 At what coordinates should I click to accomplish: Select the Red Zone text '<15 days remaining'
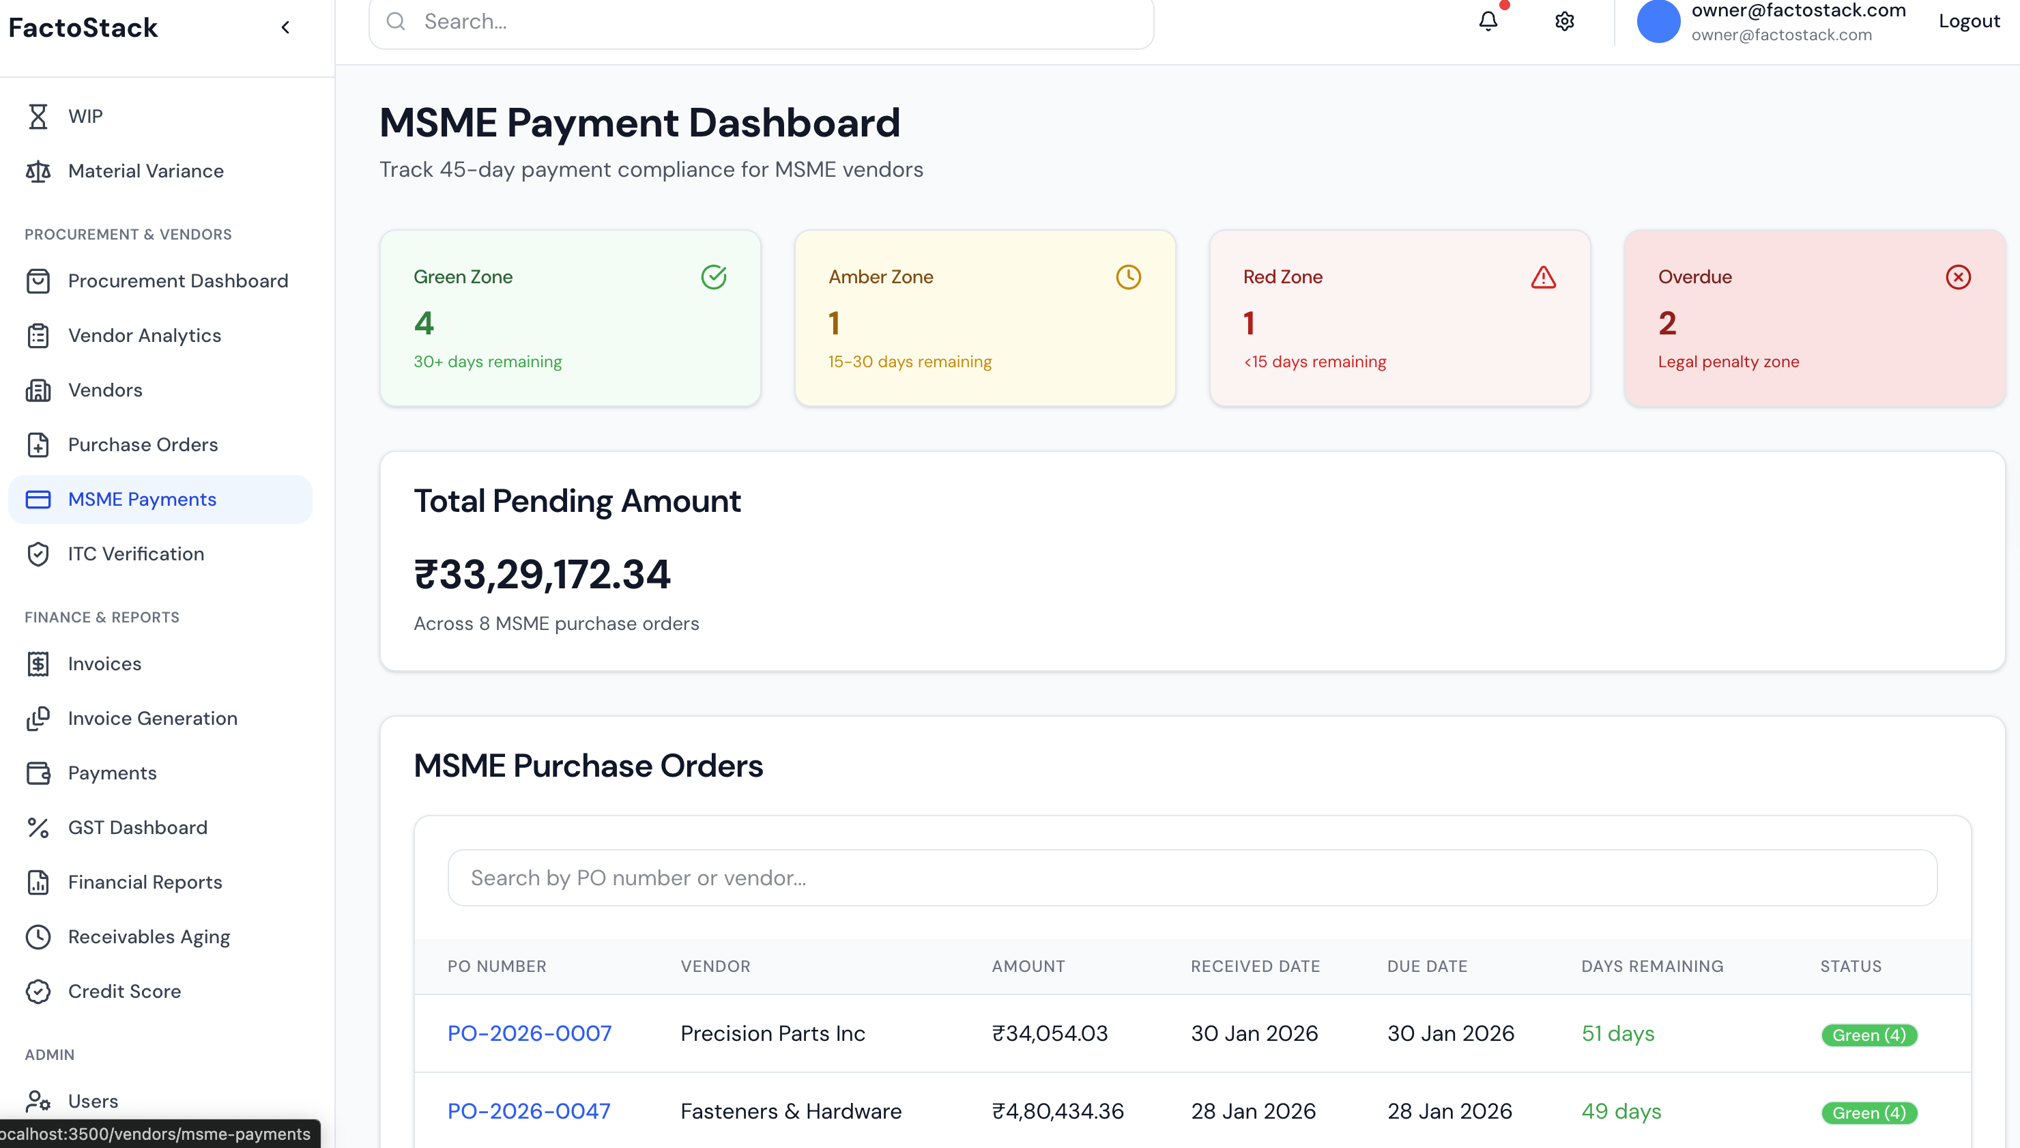(1314, 361)
